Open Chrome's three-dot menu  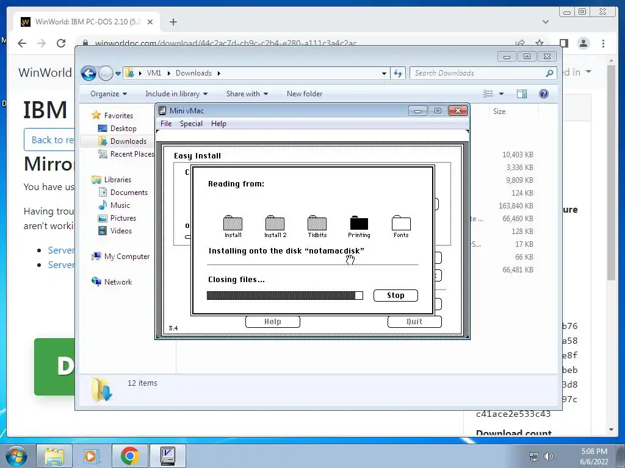pos(604,43)
